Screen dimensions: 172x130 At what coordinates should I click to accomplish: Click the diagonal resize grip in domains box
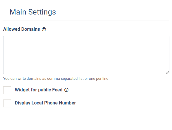[x=167, y=73]
